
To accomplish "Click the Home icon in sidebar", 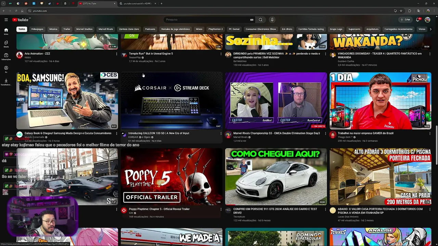I will (x=6, y=31).
